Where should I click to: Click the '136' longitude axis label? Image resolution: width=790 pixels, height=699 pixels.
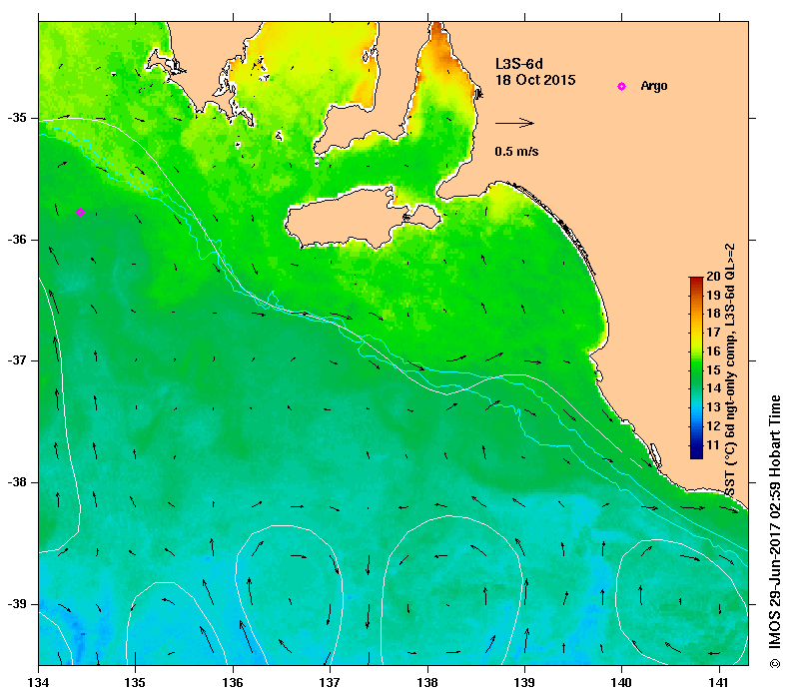(233, 683)
